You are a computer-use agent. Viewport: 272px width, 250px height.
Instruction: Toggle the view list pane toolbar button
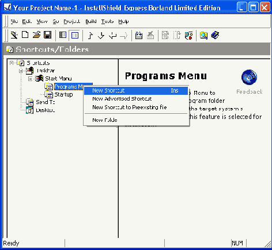pos(63,35)
